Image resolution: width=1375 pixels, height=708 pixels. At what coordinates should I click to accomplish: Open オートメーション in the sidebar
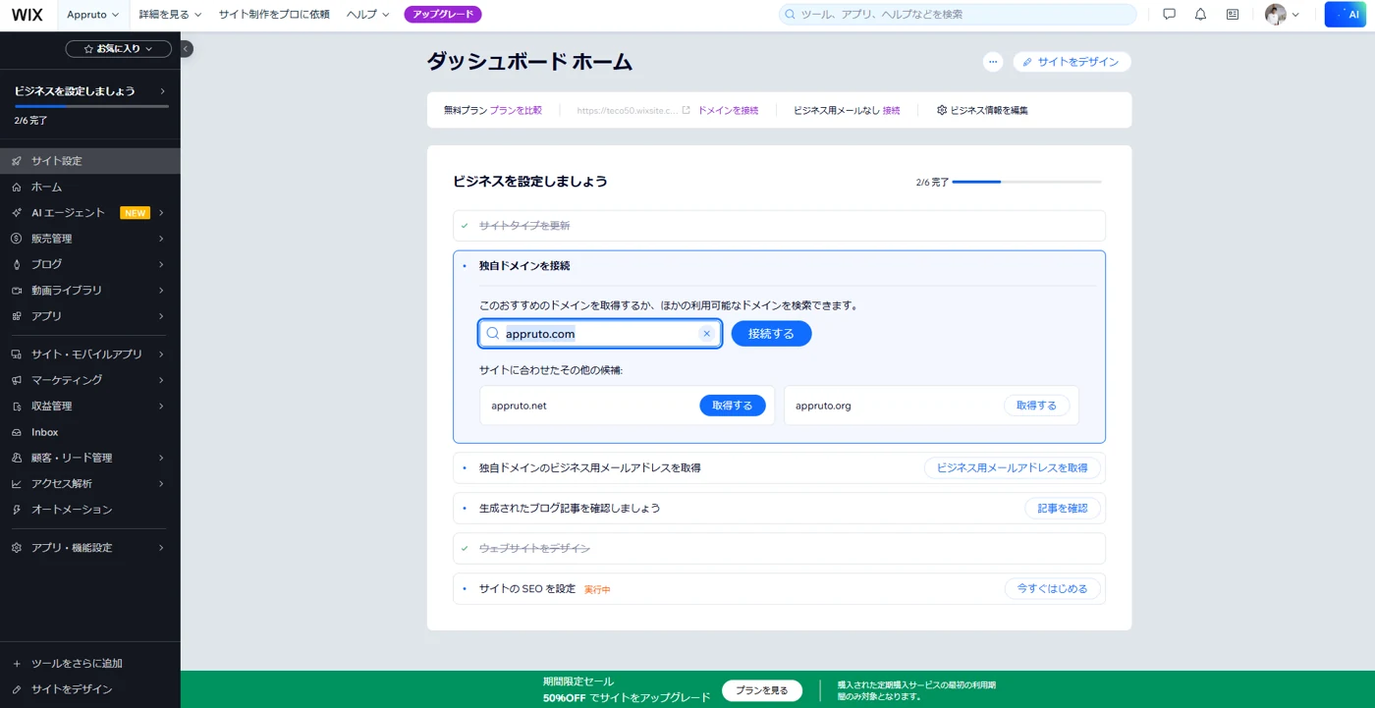[90, 510]
